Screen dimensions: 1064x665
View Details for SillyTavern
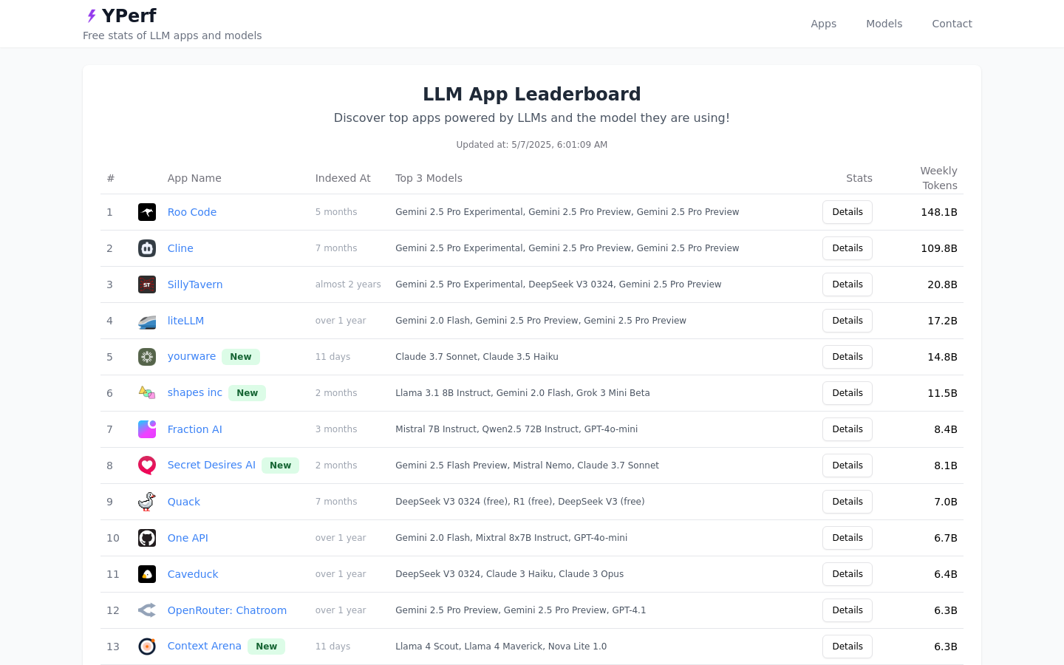point(848,284)
